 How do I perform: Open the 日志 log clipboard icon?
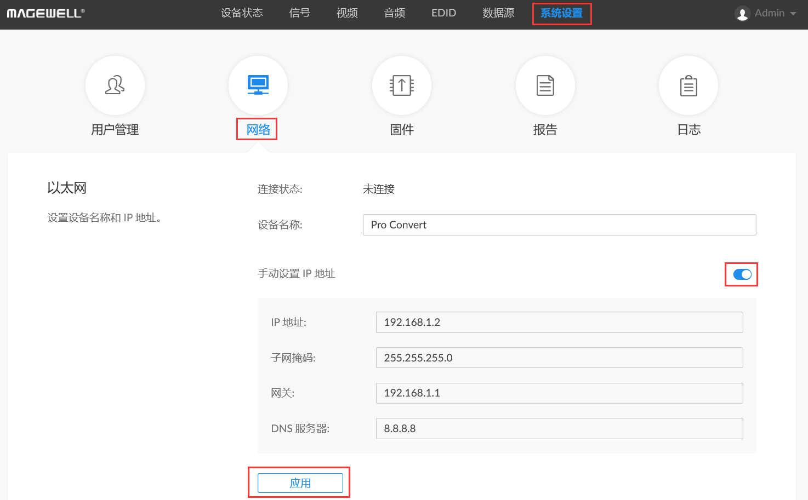(688, 85)
